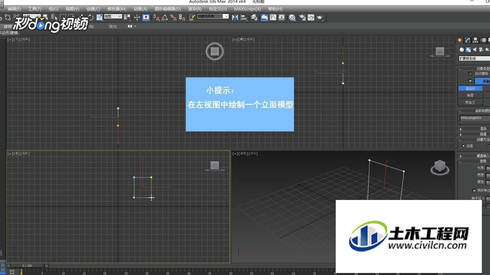Viewport: 490px width, 275px height.
Task: Open the 编辑(E) menu
Action: coord(14,9)
